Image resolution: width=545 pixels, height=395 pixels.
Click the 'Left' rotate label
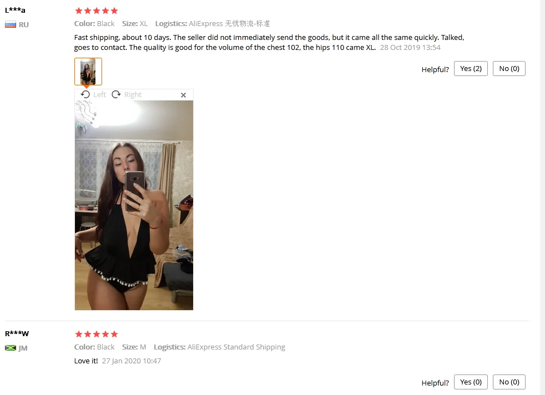99,94
